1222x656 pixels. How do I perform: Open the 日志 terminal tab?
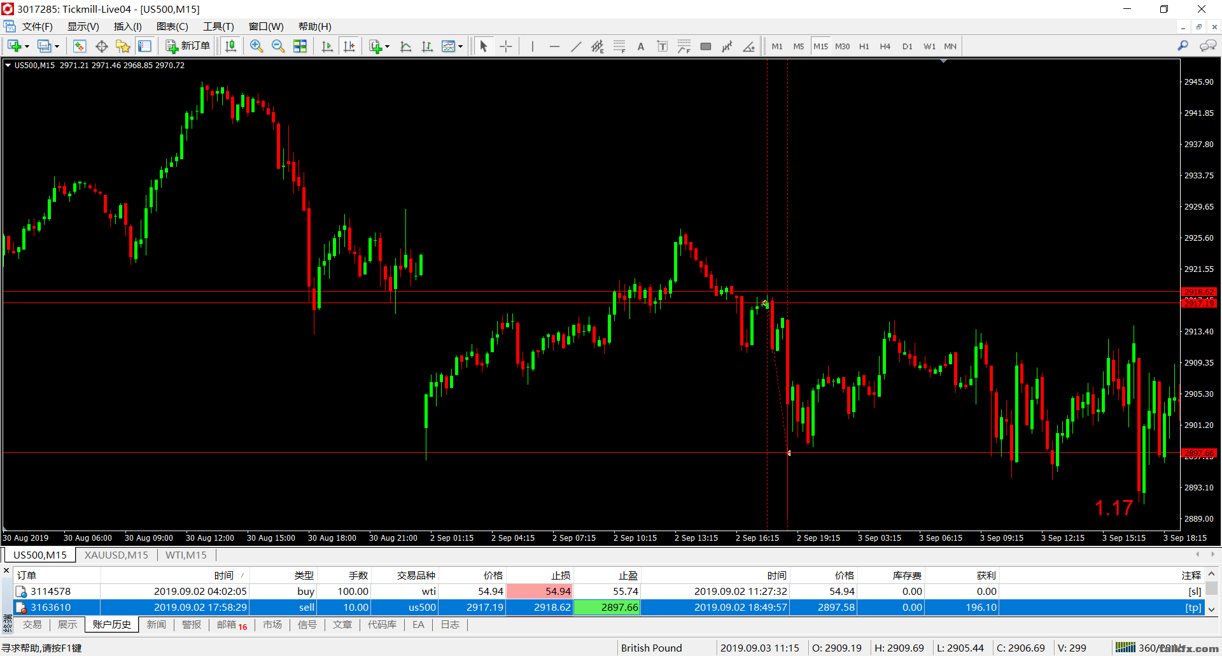click(450, 624)
